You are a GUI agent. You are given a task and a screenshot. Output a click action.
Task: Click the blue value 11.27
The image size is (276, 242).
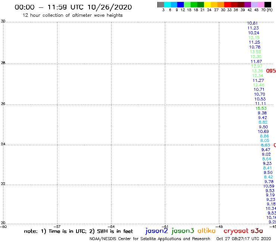click(258, 80)
